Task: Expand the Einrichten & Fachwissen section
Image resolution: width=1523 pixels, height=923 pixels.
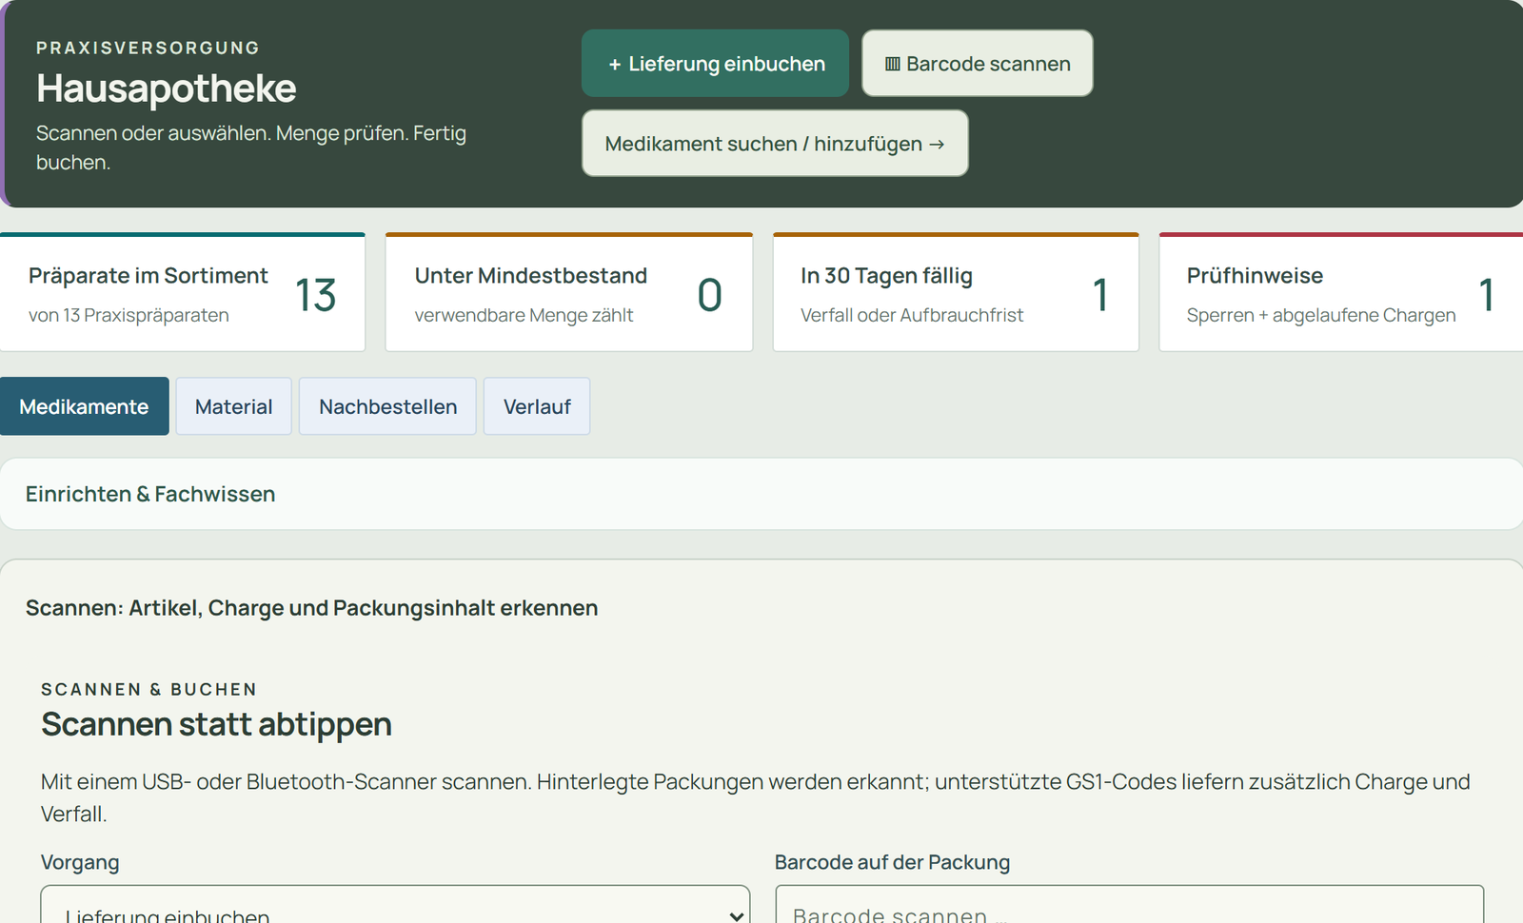Action: (x=761, y=494)
